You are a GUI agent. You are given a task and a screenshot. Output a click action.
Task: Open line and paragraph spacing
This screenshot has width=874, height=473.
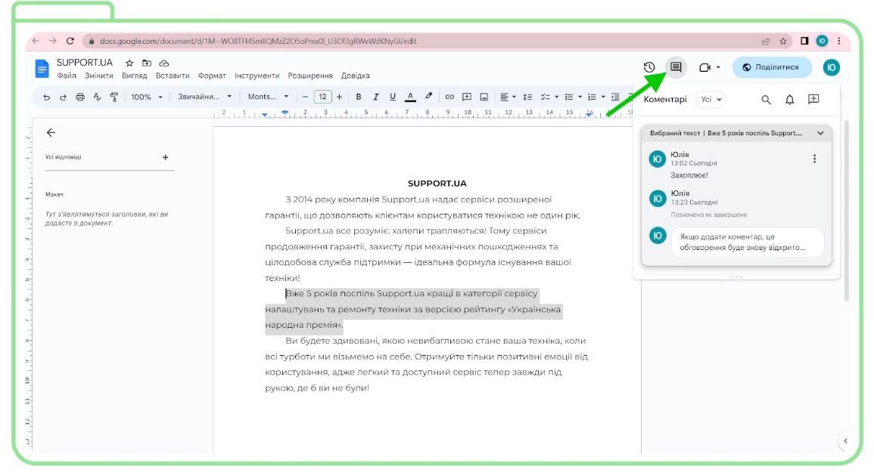[x=527, y=97]
